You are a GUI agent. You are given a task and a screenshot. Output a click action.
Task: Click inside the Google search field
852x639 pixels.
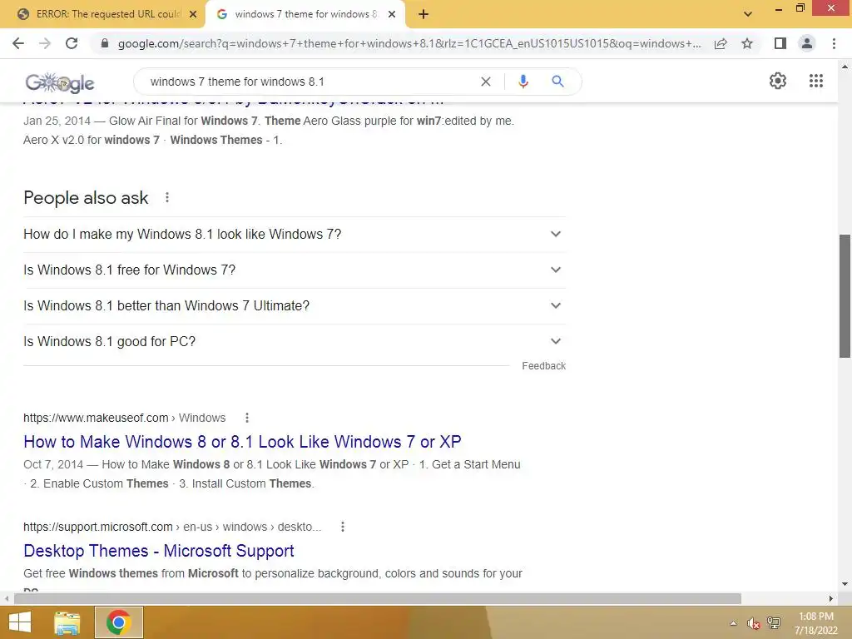(310, 82)
